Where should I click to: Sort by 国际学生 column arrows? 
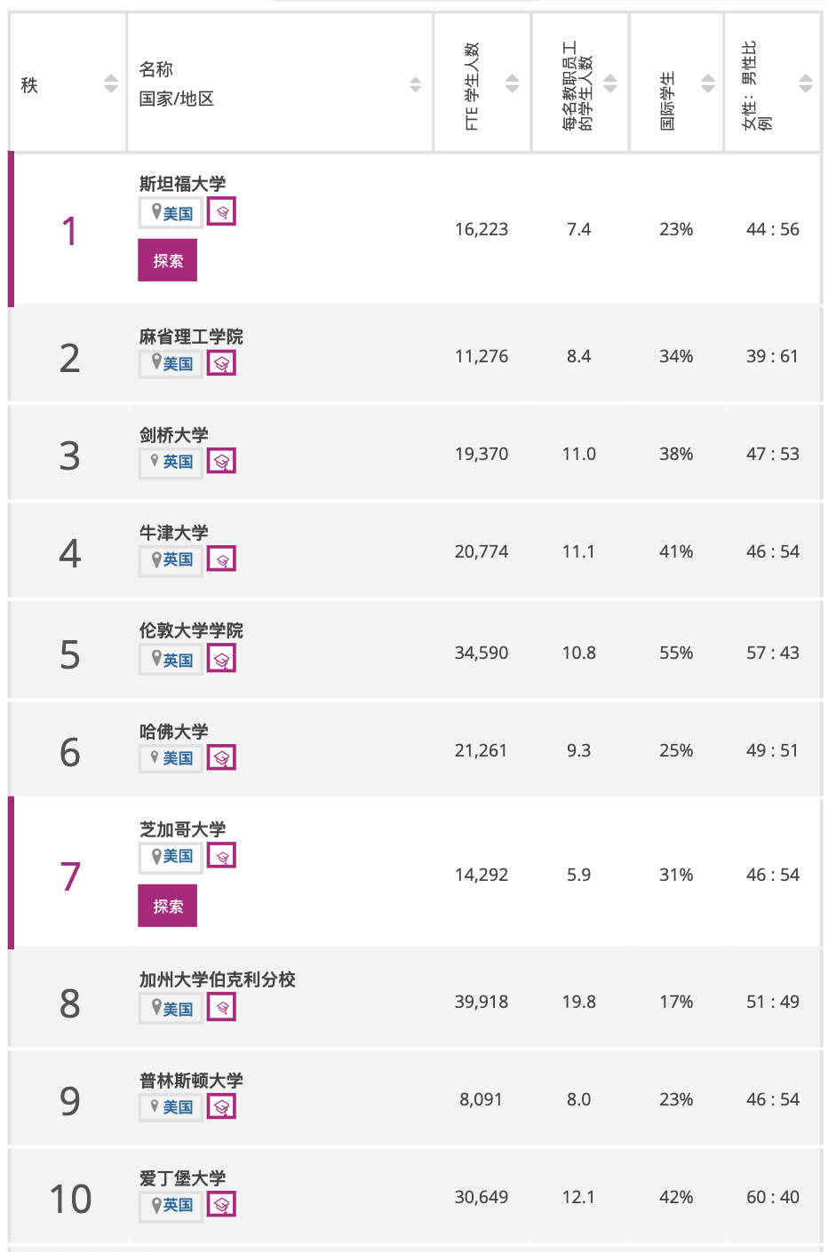(708, 83)
